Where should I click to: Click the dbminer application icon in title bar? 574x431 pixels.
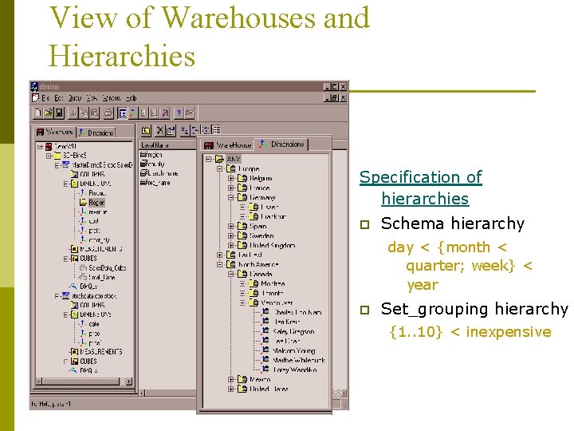[x=34, y=86]
